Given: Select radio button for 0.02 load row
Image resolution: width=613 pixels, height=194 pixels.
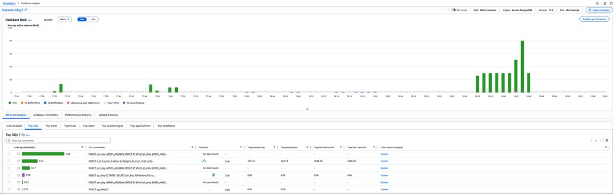Looking at the screenshot, I should (x=9, y=189).
